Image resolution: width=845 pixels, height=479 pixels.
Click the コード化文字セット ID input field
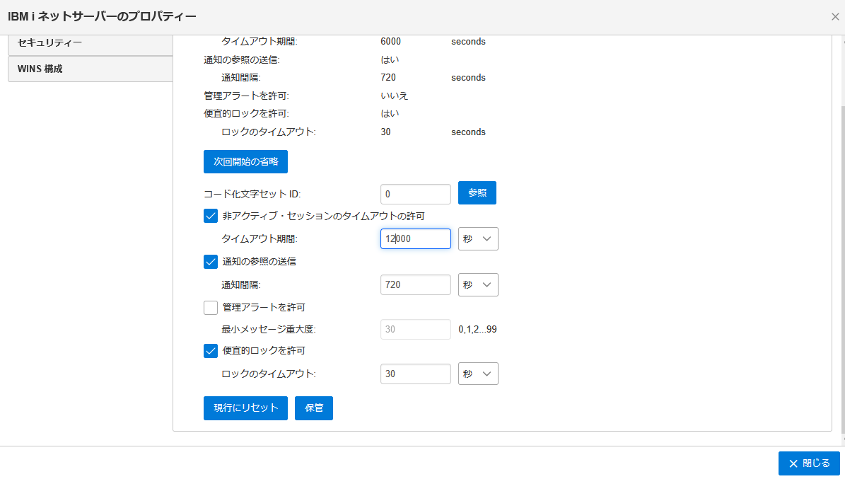point(416,194)
